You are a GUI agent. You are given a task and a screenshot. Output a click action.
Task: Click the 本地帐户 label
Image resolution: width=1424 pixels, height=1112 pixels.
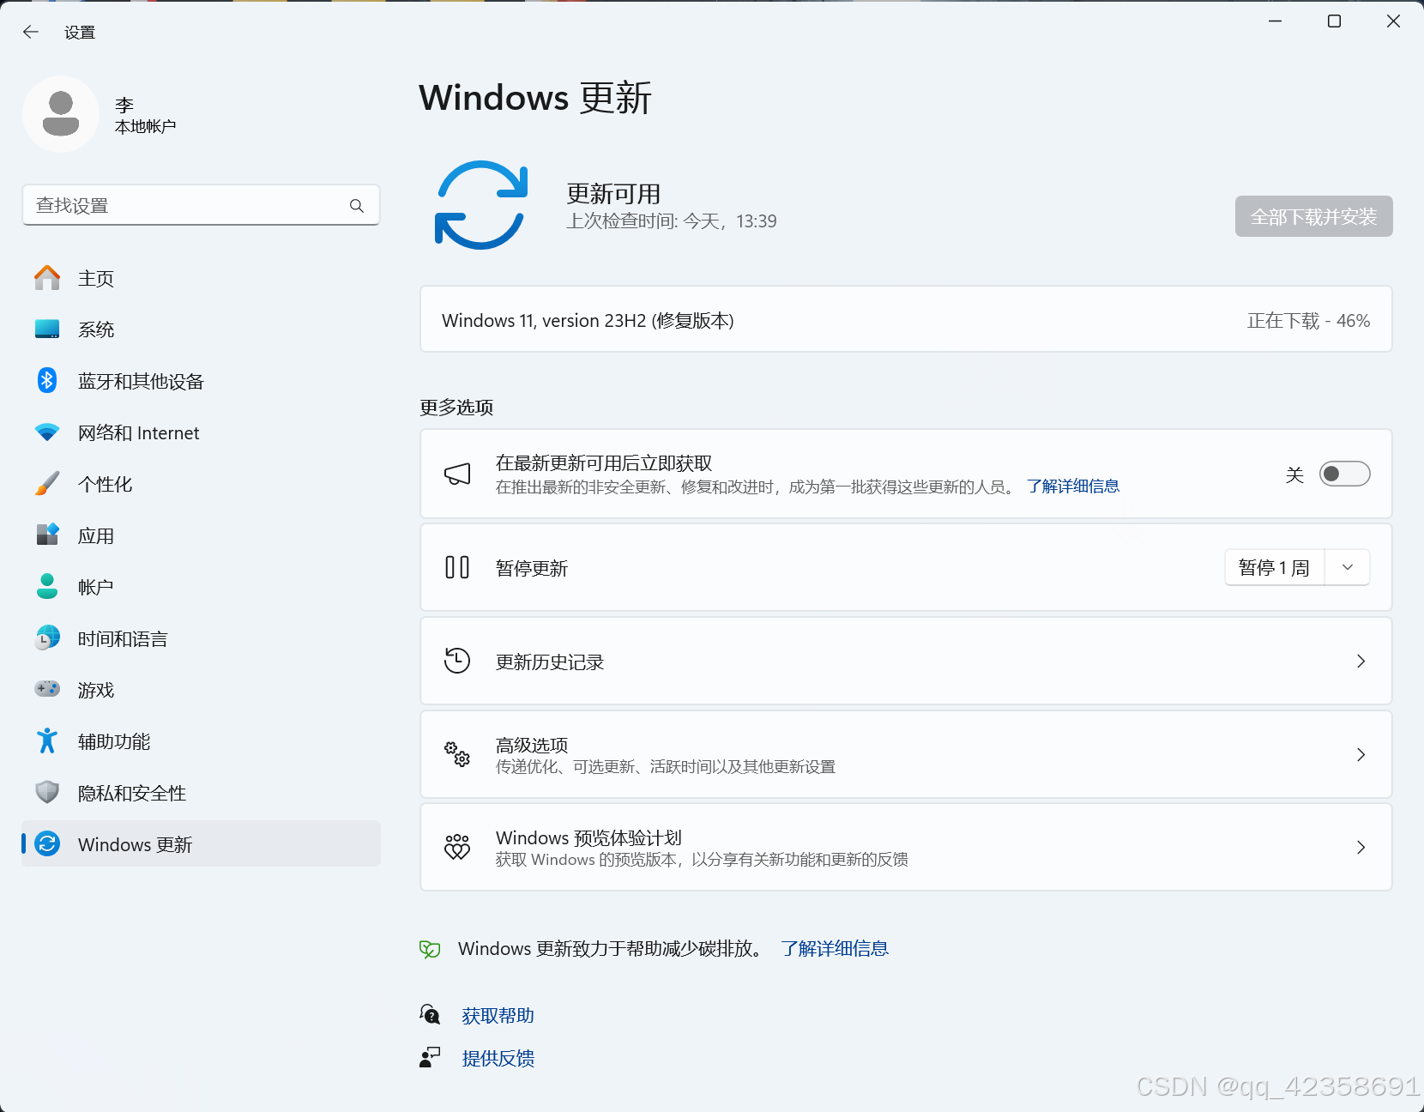coord(146,127)
